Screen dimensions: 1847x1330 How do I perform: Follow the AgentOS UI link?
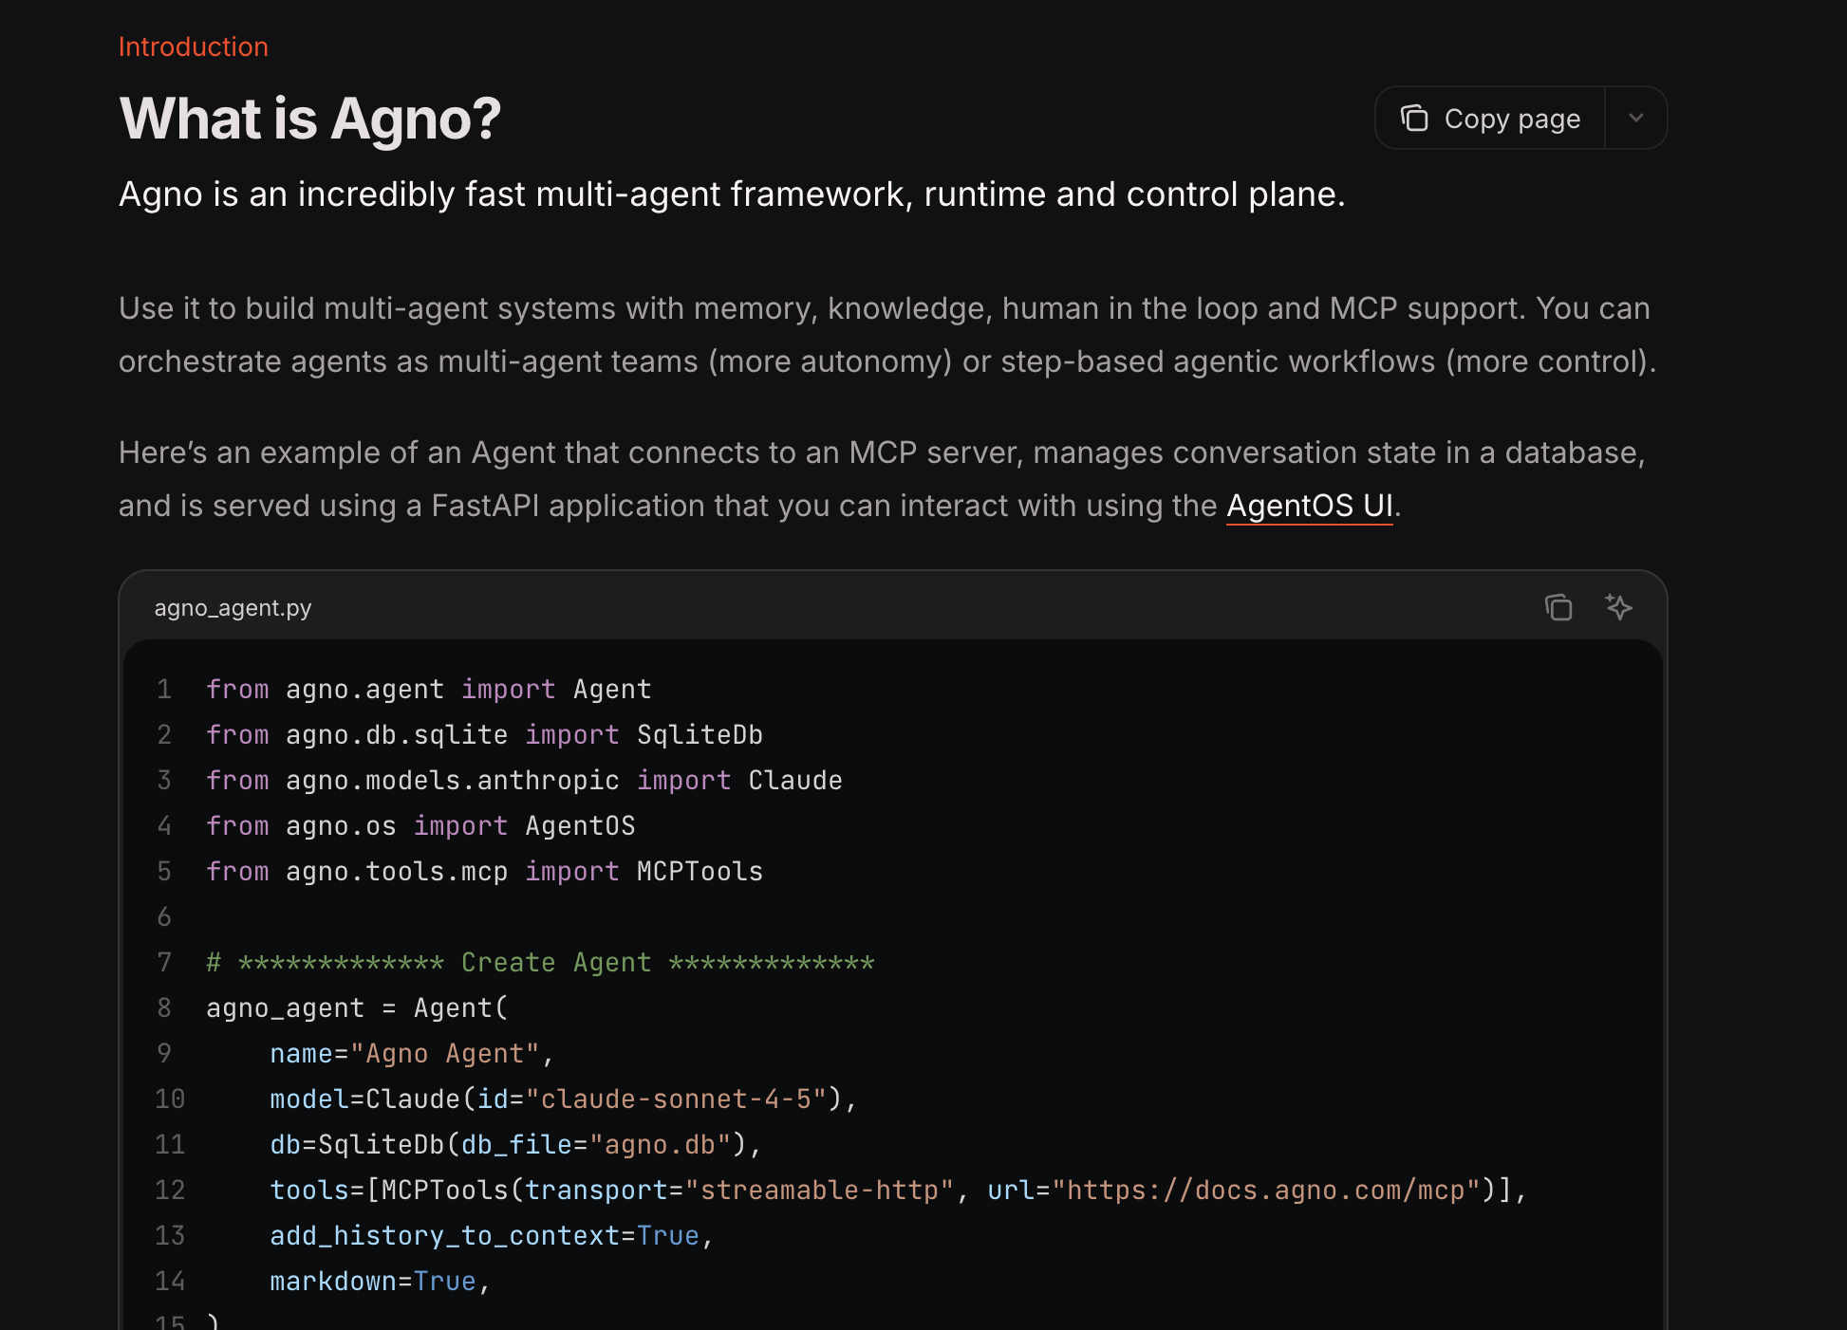point(1309,506)
